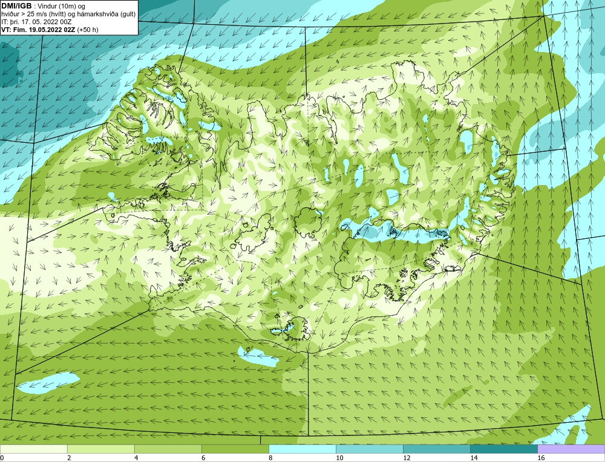Click the 'IT: þri. 17. 05. 2022 00Z' line
Viewport: 605px width, 462px height.
(x=36, y=22)
